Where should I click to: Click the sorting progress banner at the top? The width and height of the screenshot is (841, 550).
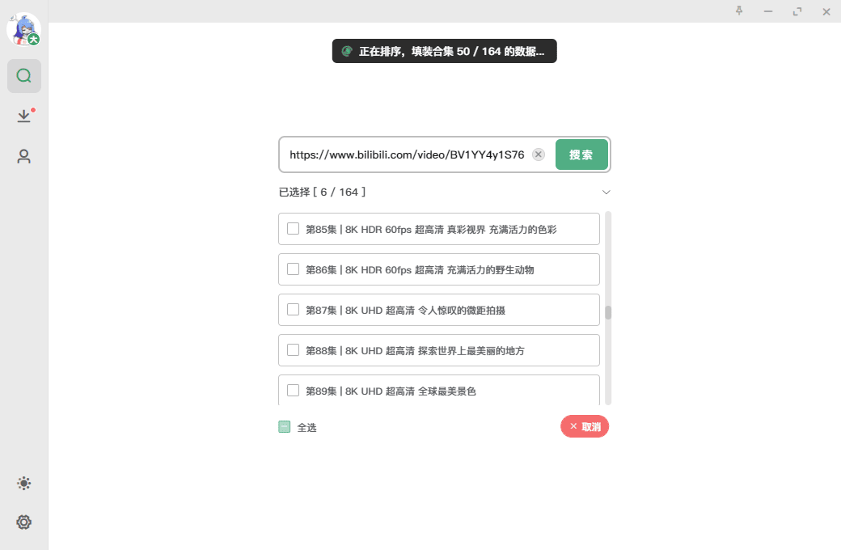pos(444,50)
